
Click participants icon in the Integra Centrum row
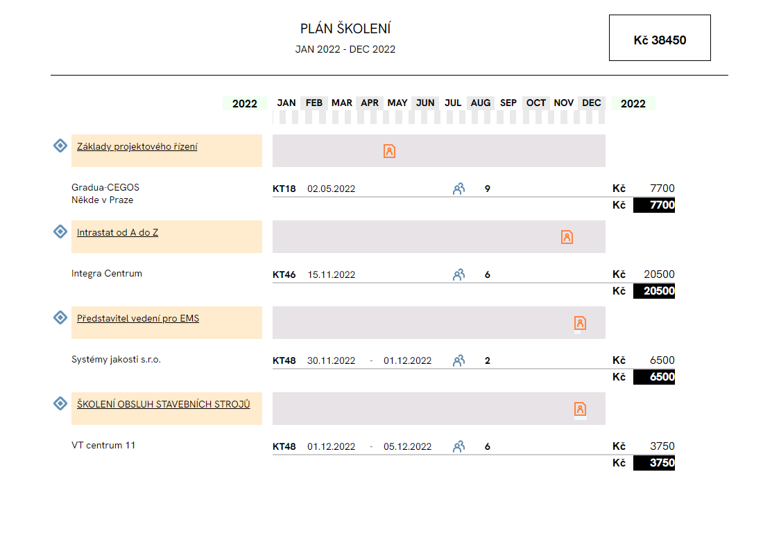pos(458,274)
